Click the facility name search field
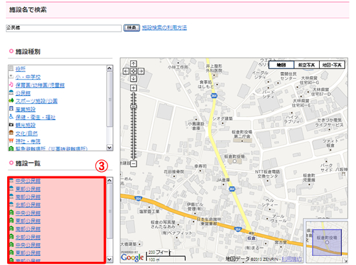The width and height of the screenshot is (356, 265). pyautogui.click(x=63, y=28)
